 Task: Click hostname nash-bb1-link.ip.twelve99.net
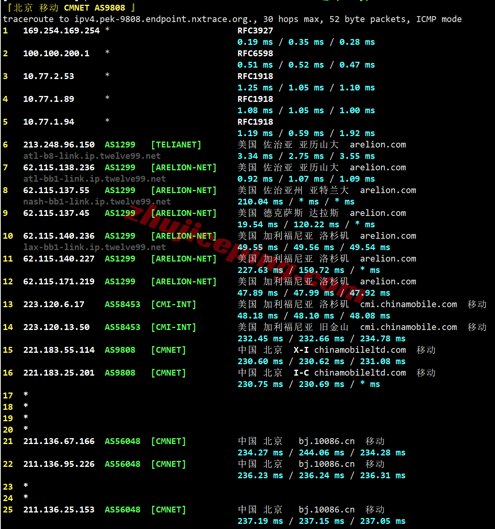pyautogui.click(x=97, y=202)
